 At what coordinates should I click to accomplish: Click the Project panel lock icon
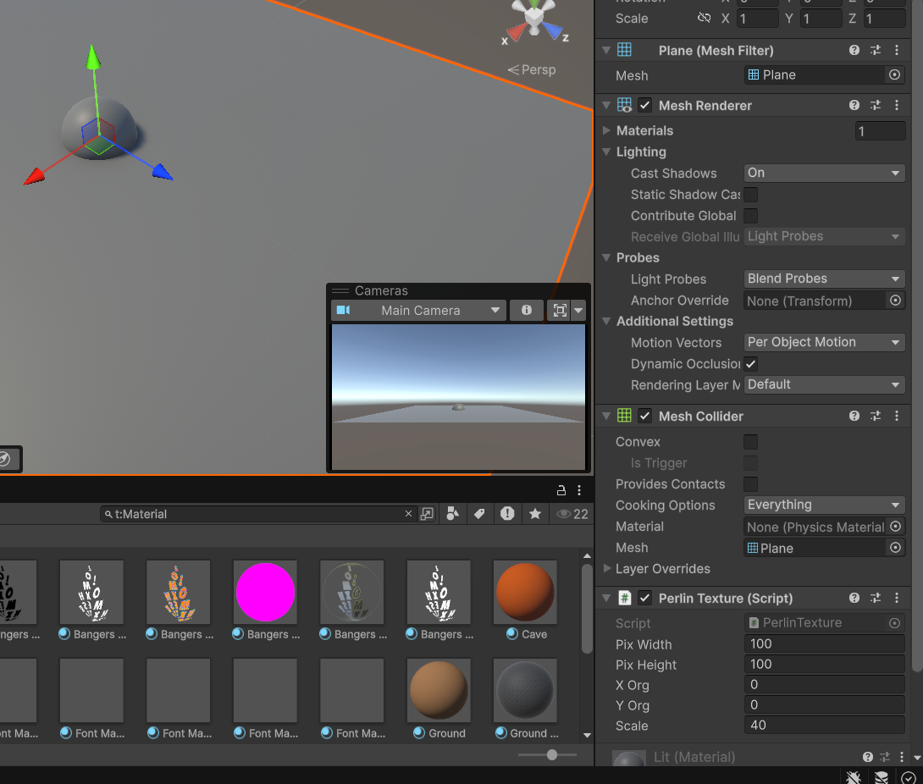click(561, 490)
